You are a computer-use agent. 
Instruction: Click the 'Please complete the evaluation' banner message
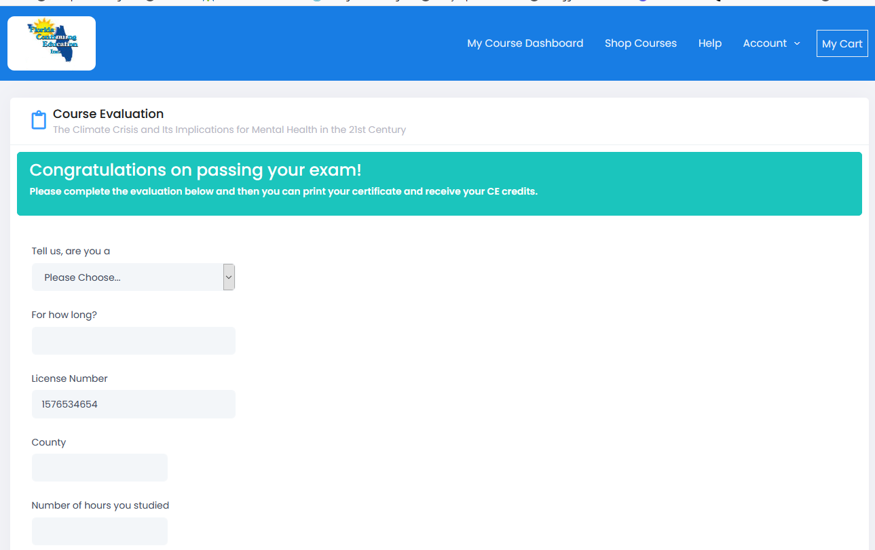coord(283,191)
